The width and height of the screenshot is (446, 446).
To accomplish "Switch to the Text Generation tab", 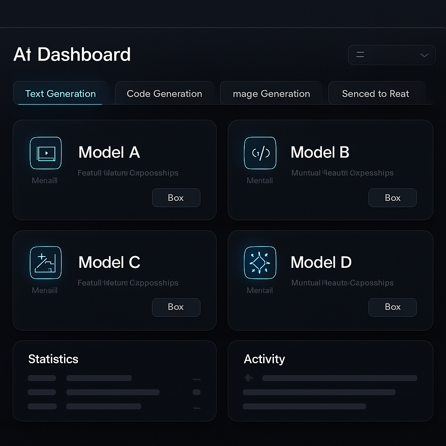I will pyautogui.click(x=60, y=94).
